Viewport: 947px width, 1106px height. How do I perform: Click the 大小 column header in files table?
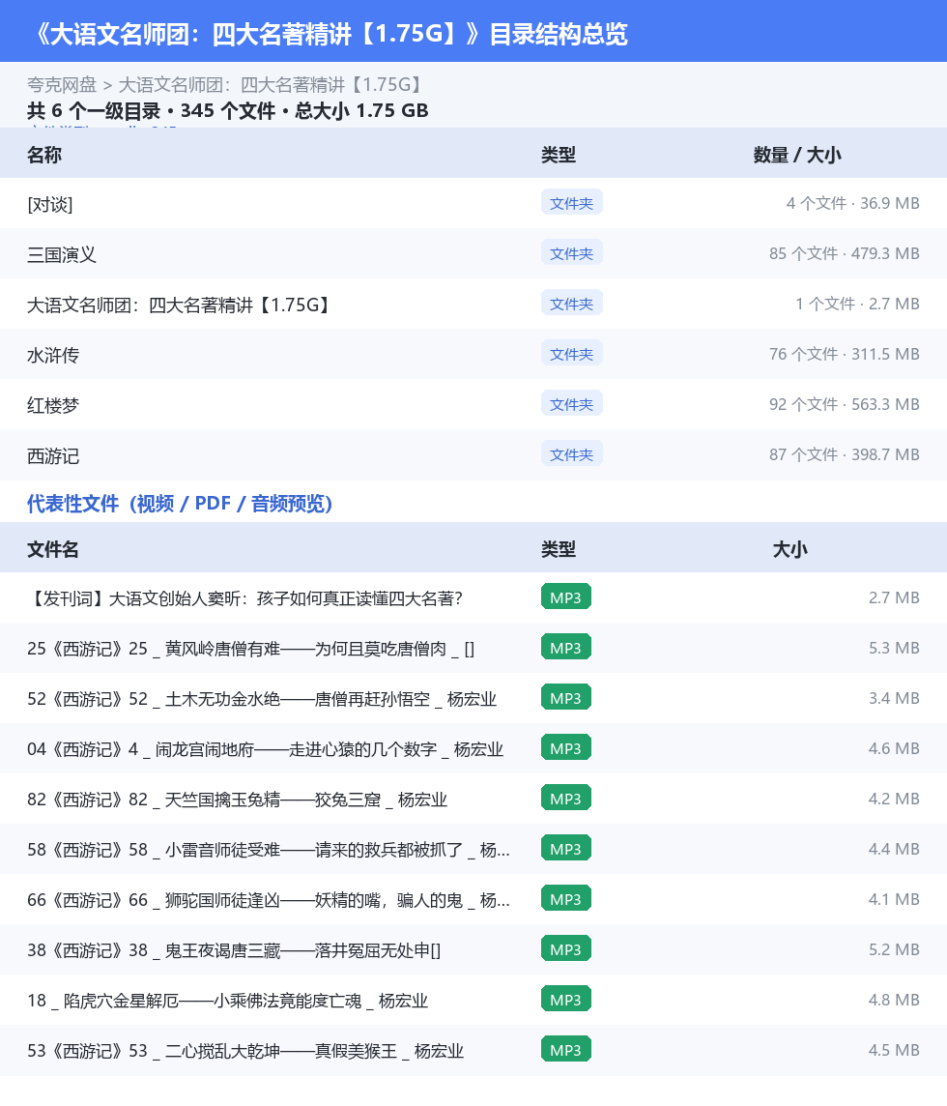click(789, 549)
